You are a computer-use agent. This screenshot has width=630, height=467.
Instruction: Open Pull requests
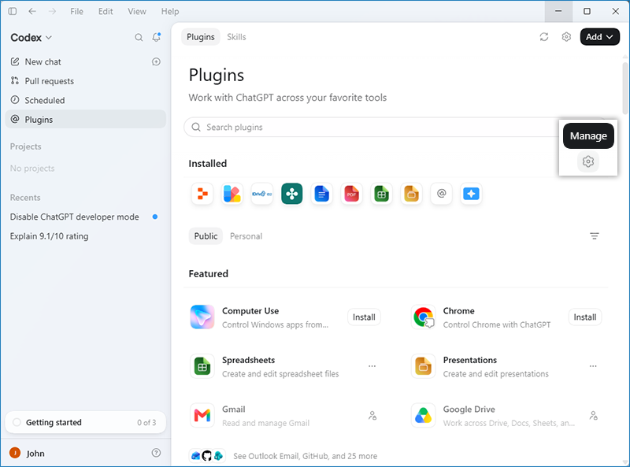[85, 81]
